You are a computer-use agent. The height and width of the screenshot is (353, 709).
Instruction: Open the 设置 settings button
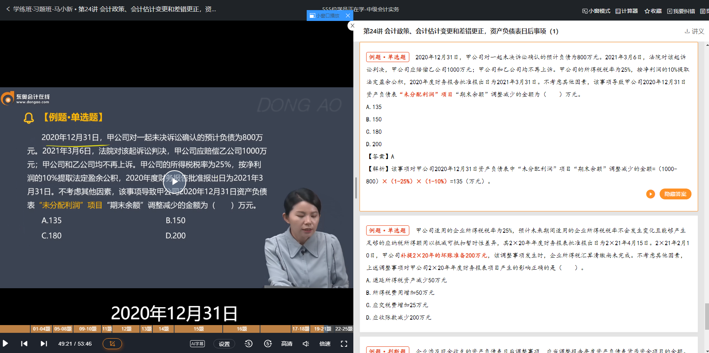224,344
